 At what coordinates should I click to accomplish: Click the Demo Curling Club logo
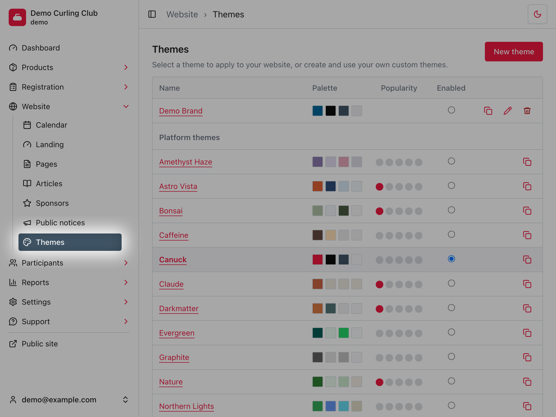tap(17, 17)
